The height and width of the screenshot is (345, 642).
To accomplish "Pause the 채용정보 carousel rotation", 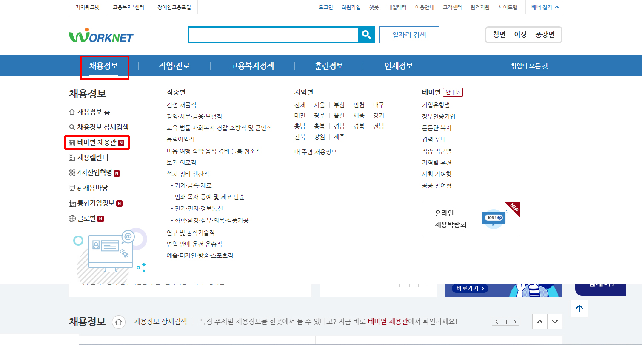I will pyautogui.click(x=505, y=321).
